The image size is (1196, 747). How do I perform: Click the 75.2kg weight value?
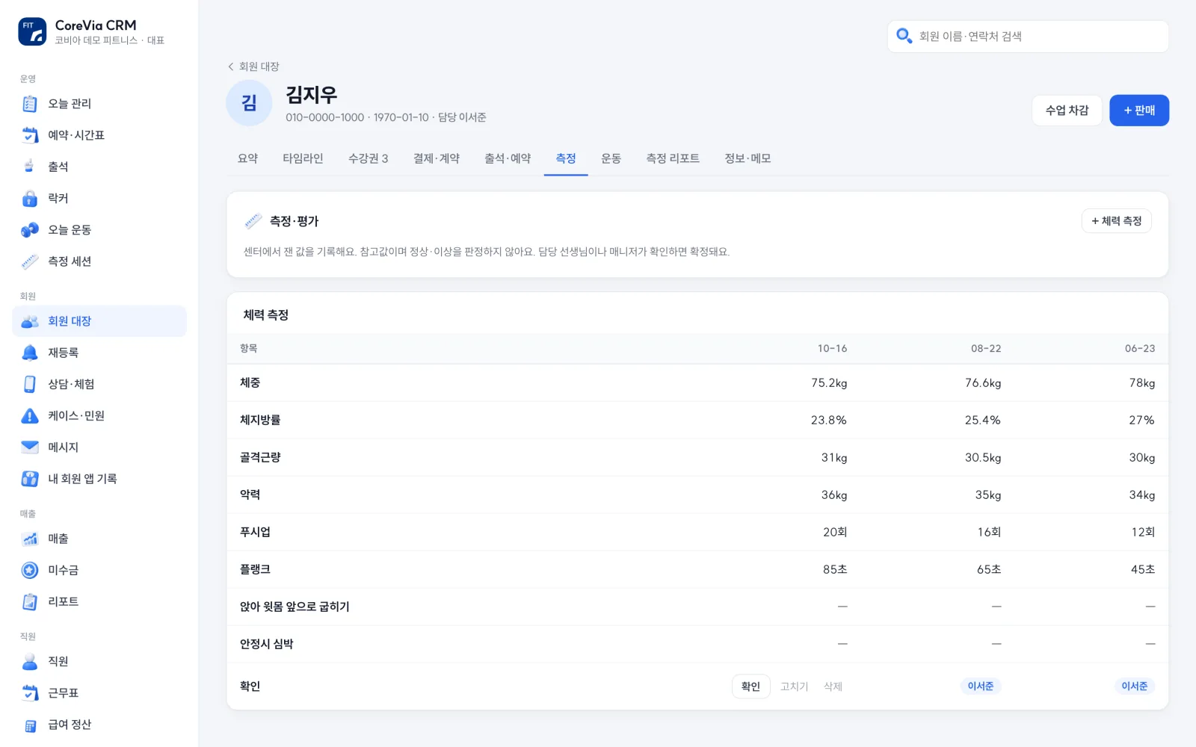coord(829,383)
